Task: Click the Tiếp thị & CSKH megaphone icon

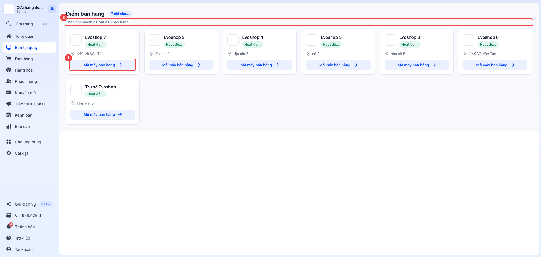Action: click(x=9, y=104)
